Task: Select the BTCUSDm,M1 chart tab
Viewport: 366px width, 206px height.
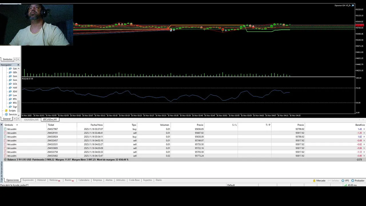Action: pyautogui.click(x=50, y=120)
